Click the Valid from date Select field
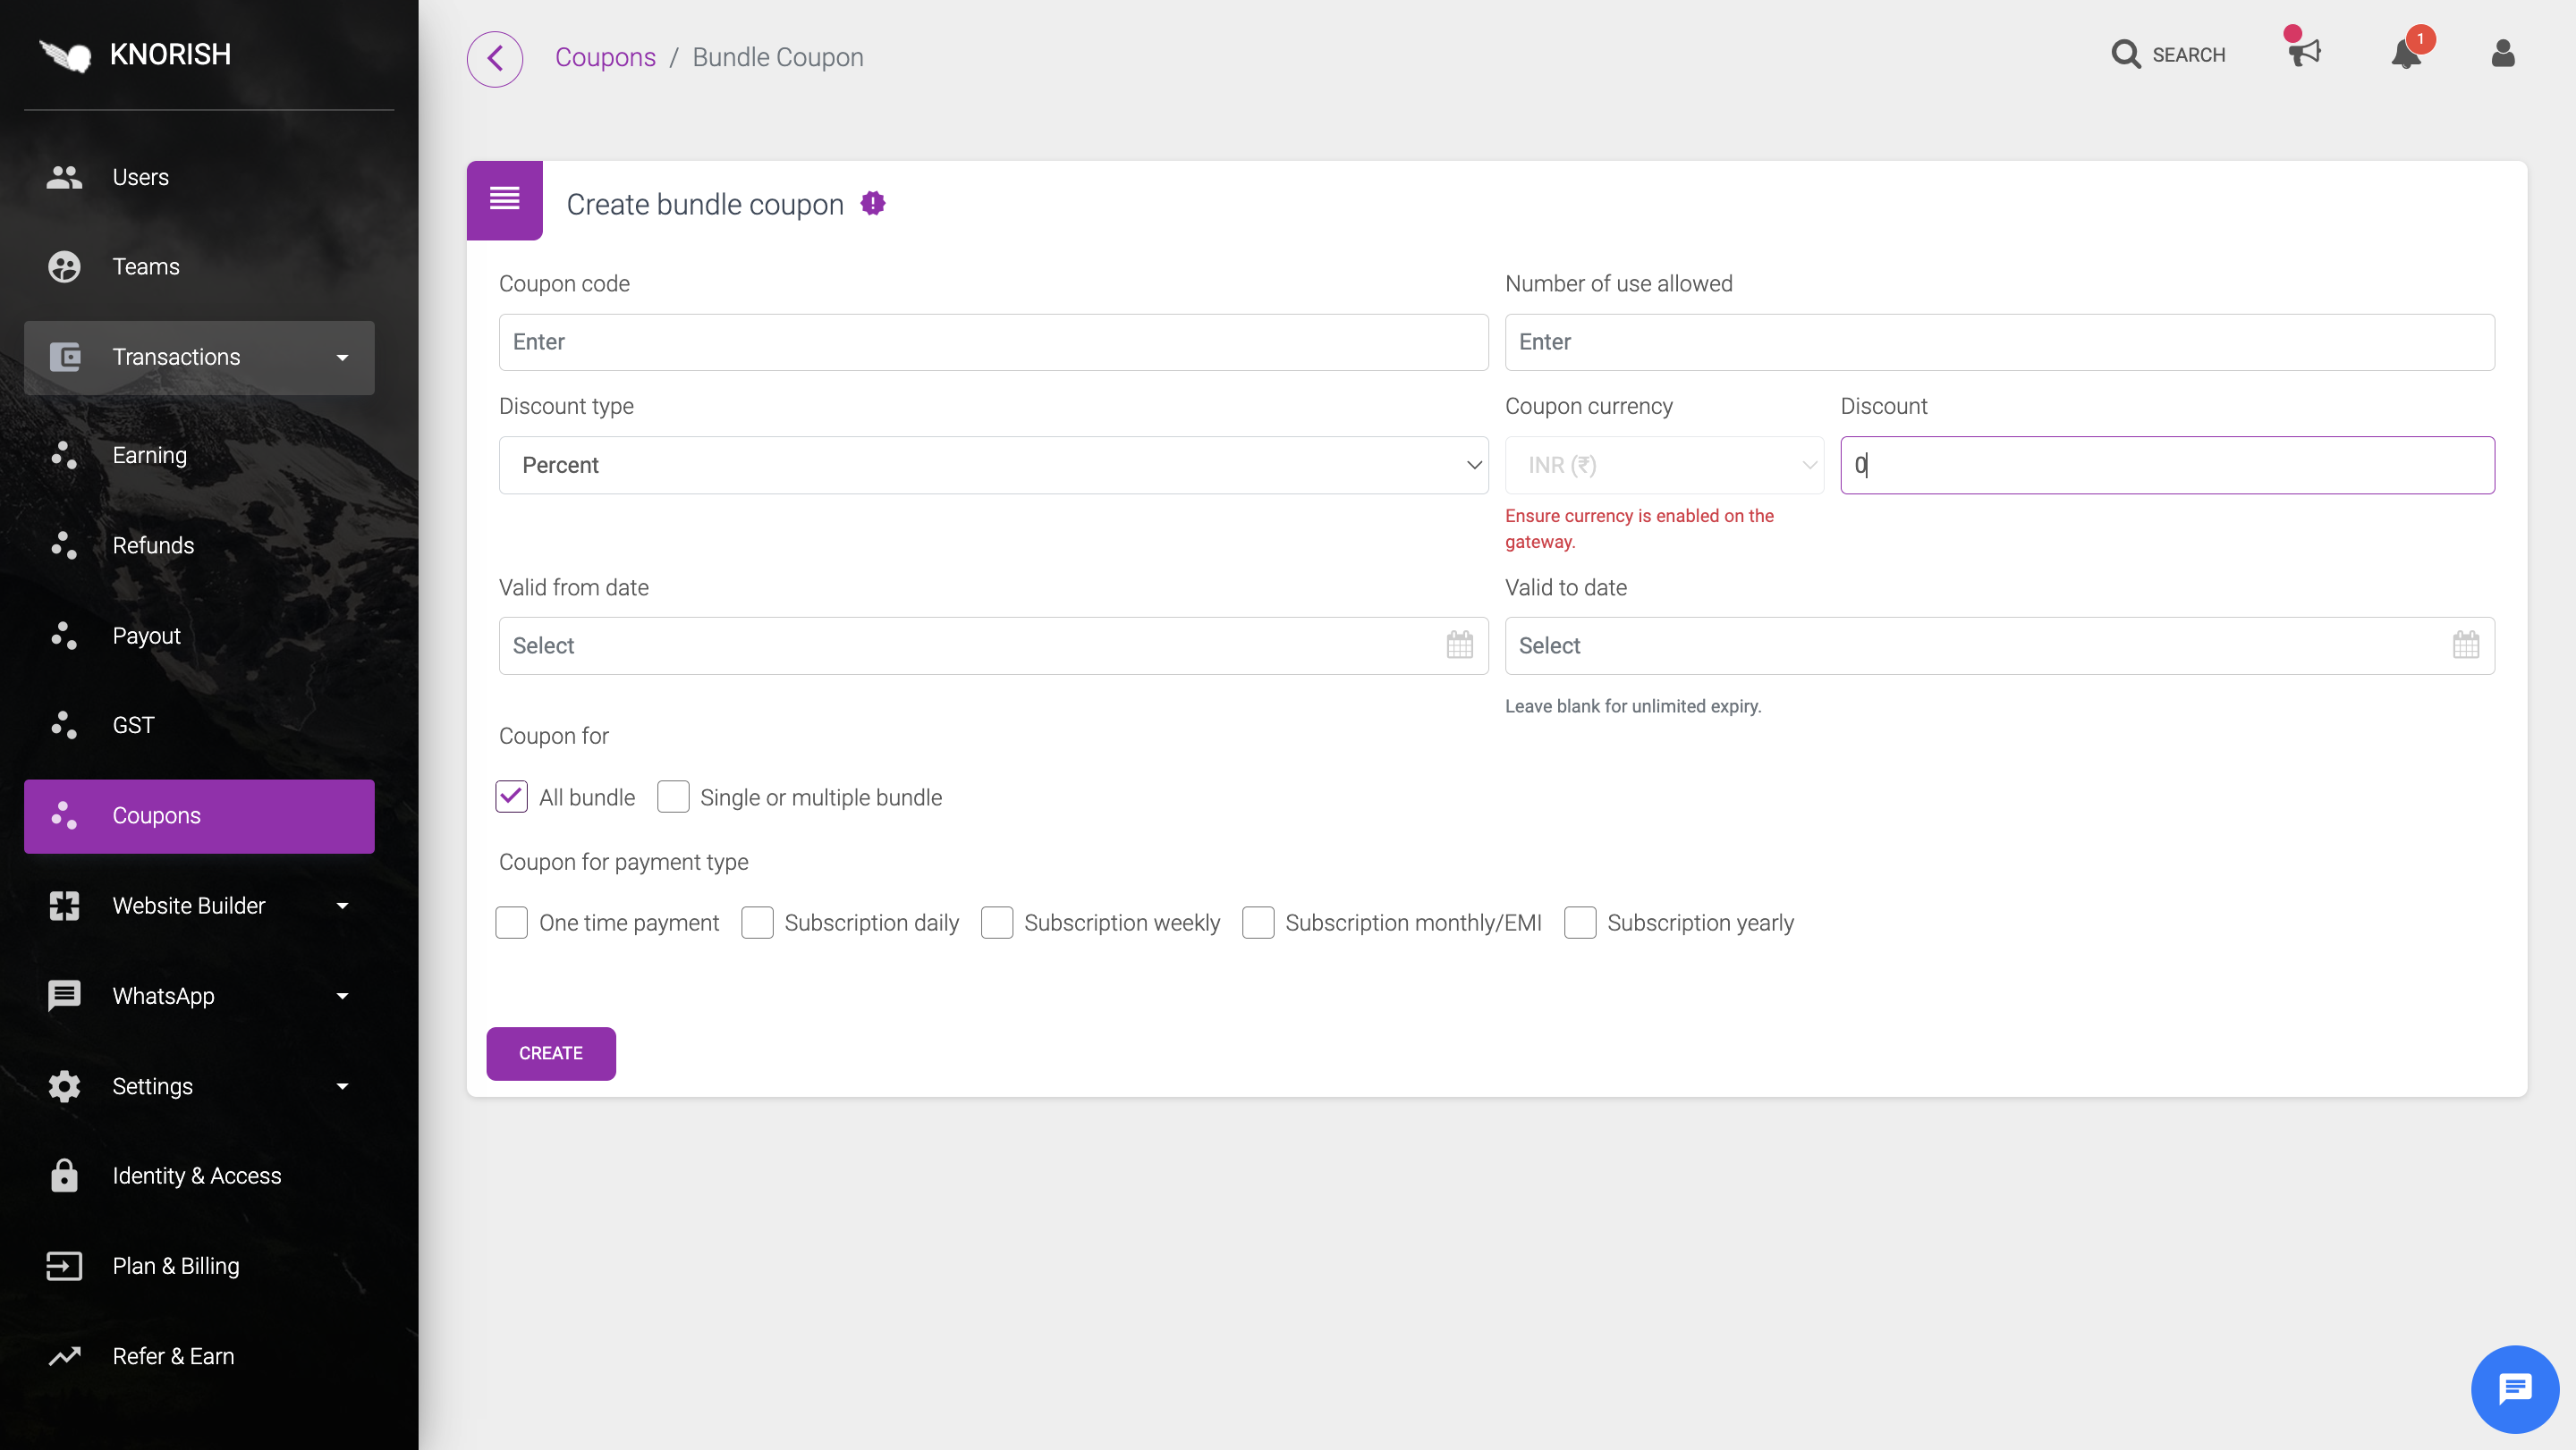2576x1450 pixels. (993, 645)
